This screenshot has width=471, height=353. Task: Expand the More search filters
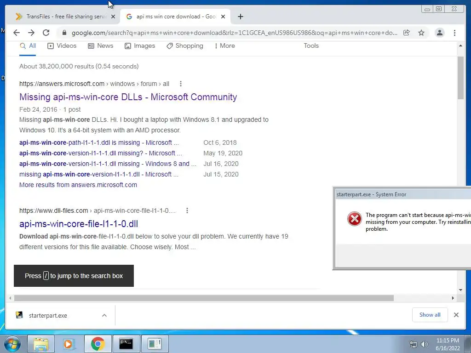point(224,46)
